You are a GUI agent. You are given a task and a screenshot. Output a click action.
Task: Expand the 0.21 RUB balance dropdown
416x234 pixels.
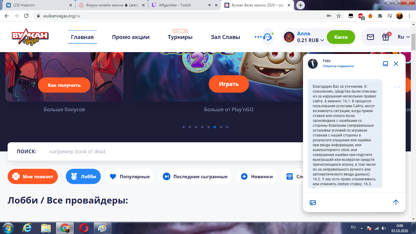311,40
